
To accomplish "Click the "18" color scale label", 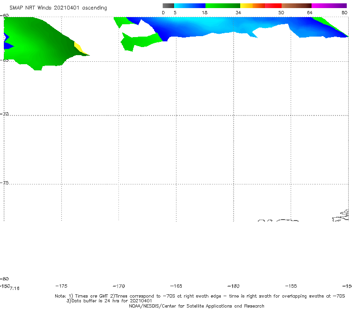I will [x=205, y=13].
